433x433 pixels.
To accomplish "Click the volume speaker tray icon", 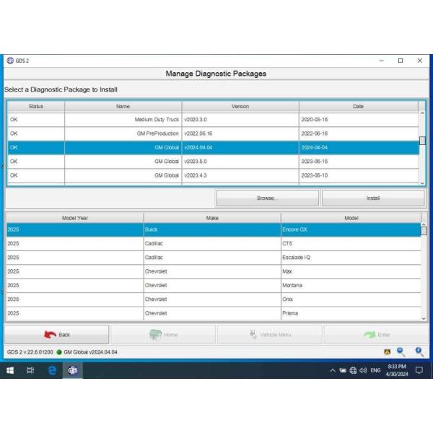I will click(x=363, y=370).
